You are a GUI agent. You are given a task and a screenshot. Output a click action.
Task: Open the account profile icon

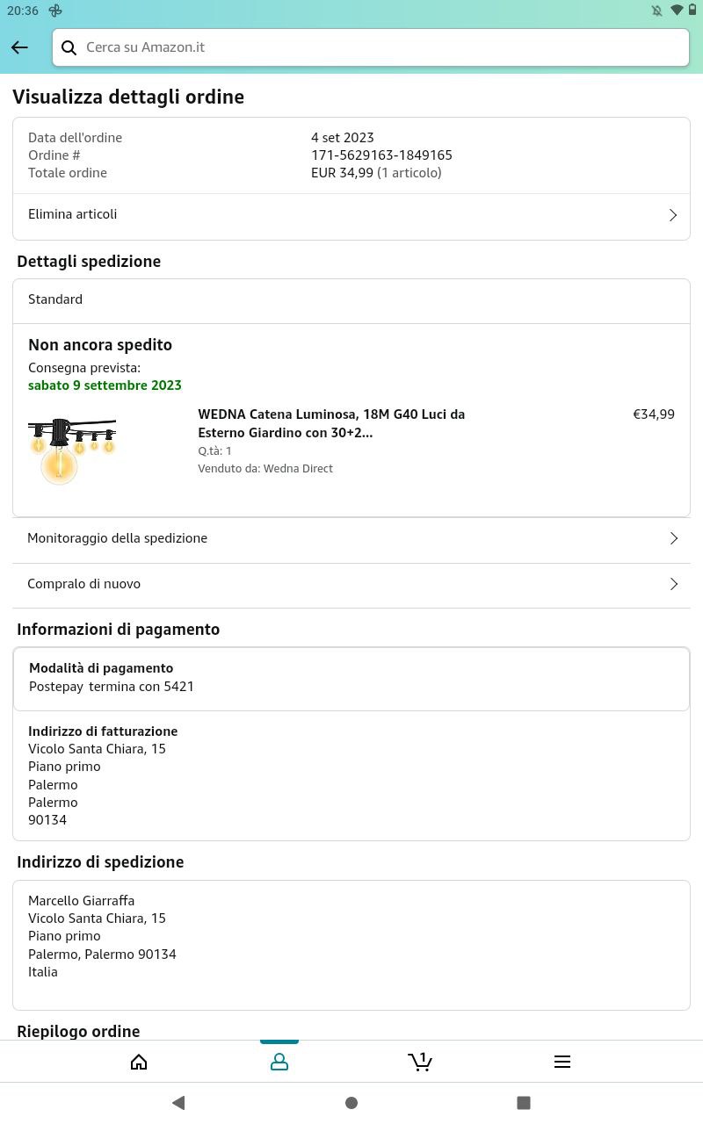coord(279,1062)
